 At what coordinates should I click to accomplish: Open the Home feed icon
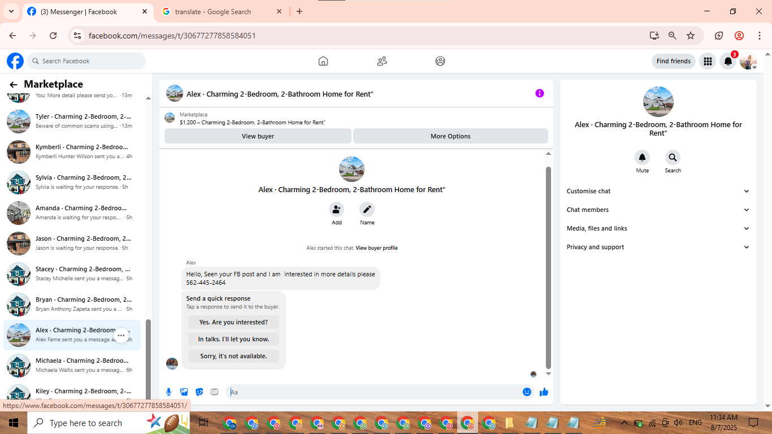[323, 61]
